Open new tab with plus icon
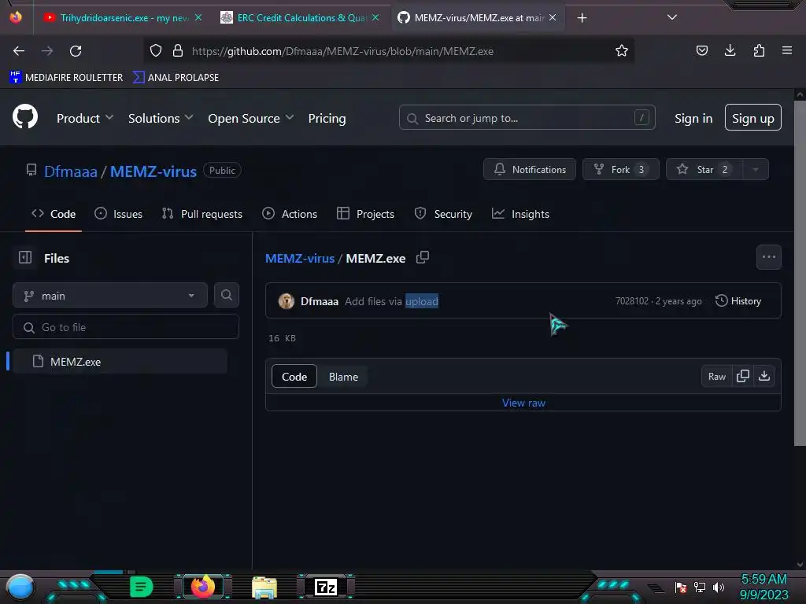This screenshot has width=806, height=604. pyautogui.click(x=582, y=18)
